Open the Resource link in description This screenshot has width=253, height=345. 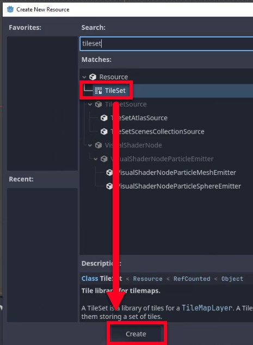(x=147, y=279)
